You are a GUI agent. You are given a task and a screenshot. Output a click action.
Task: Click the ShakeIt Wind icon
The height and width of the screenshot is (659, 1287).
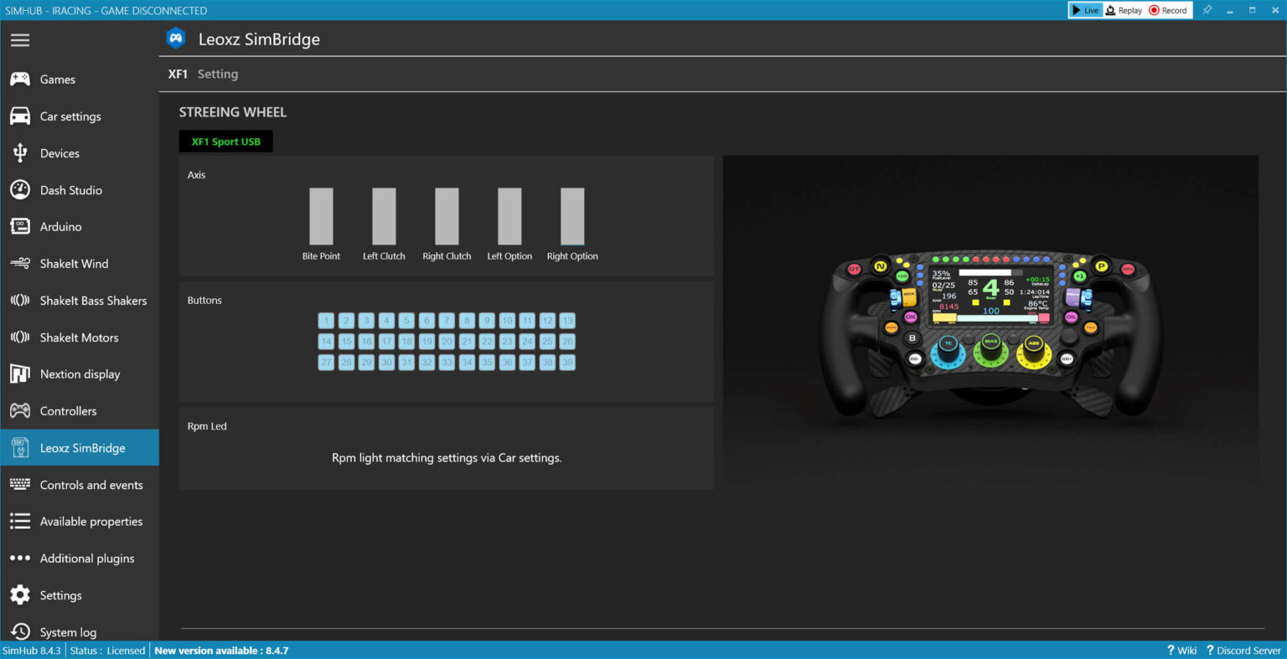20,264
